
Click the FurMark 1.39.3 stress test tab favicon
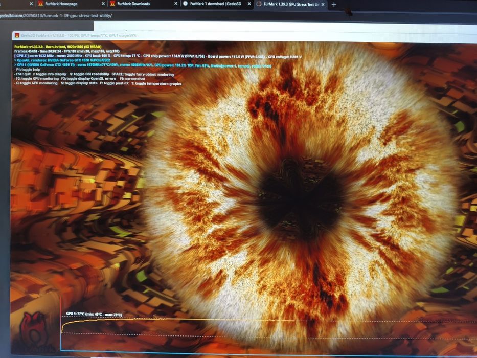pos(259,4)
